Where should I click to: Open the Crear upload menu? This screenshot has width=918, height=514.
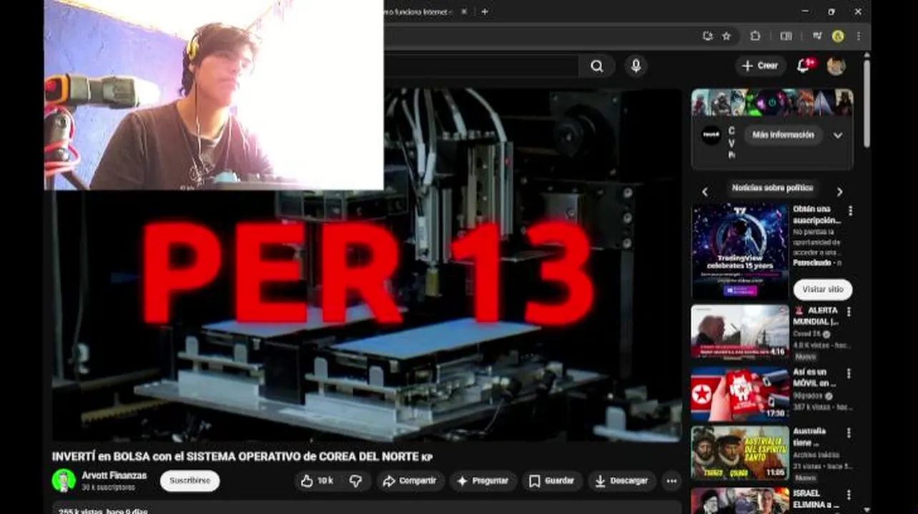point(761,66)
